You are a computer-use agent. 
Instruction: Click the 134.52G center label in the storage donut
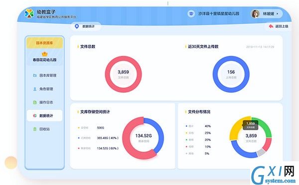tap(144, 136)
